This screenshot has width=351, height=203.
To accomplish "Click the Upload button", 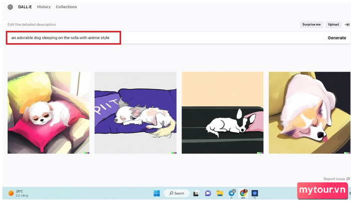I will pos(333,25).
